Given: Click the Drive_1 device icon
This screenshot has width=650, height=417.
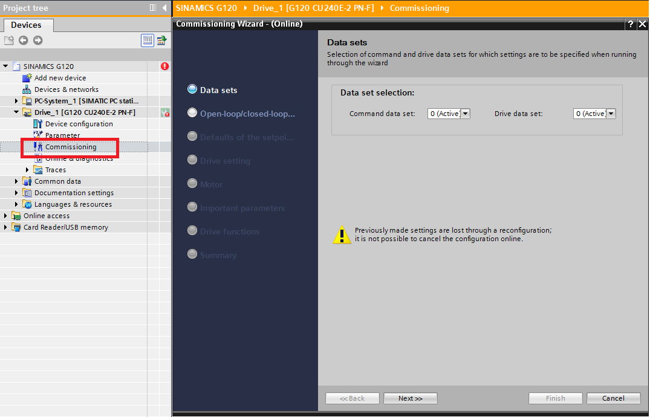Looking at the screenshot, I should (x=27, y=112).
